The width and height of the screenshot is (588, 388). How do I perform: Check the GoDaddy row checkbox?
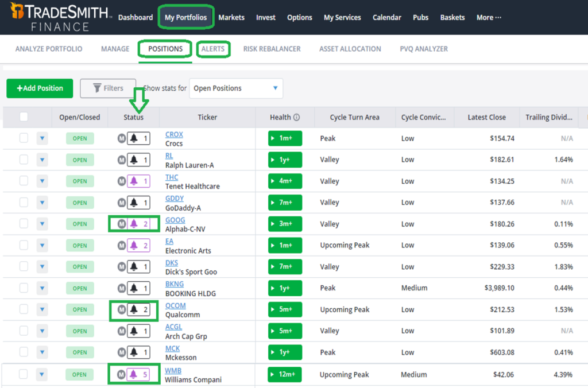24,202
